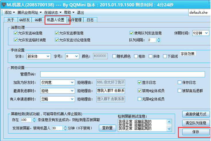Open the 在线状态 menu

tap(52, 13)
